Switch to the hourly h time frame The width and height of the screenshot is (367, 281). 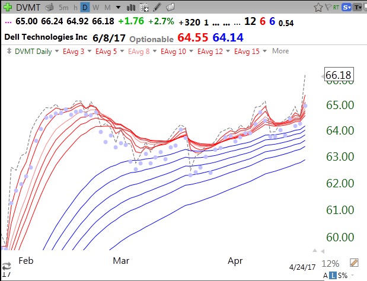(75, 8)
